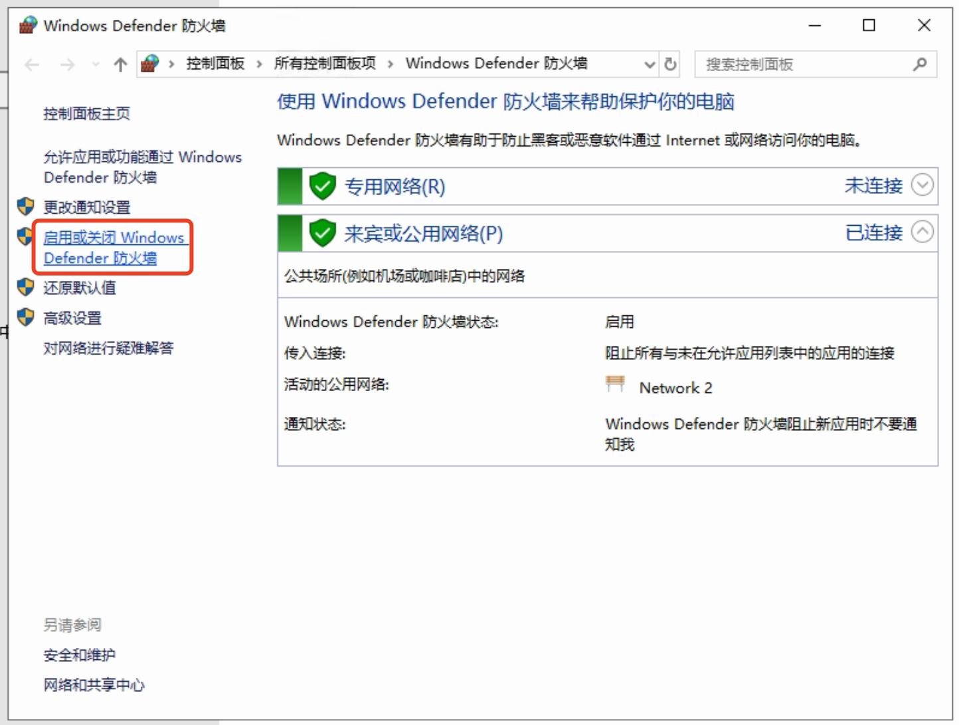The height and width of the screenshot is (725, 959).
Task: Click the Network 2 text
Action: click(x=676, y=388)
